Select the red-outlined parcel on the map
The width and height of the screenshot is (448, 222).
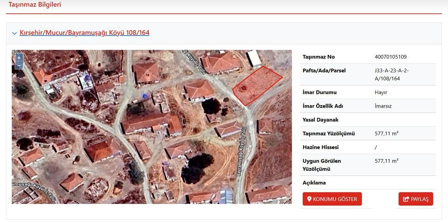[x=256, y=85]
